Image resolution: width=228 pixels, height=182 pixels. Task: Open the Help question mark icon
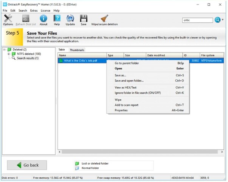coord(57,20)
